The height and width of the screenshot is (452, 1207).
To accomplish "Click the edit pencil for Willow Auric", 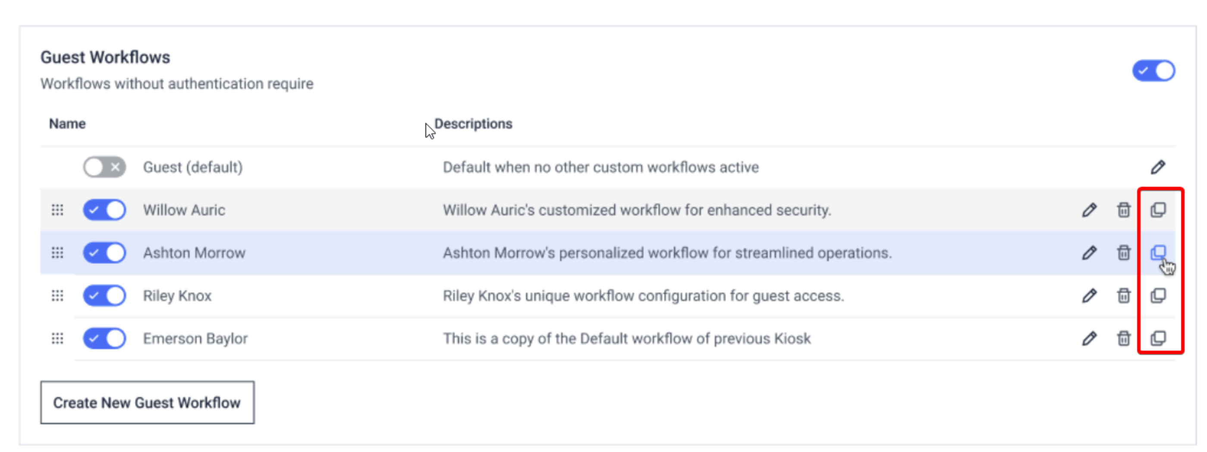I will (1089, 210).
